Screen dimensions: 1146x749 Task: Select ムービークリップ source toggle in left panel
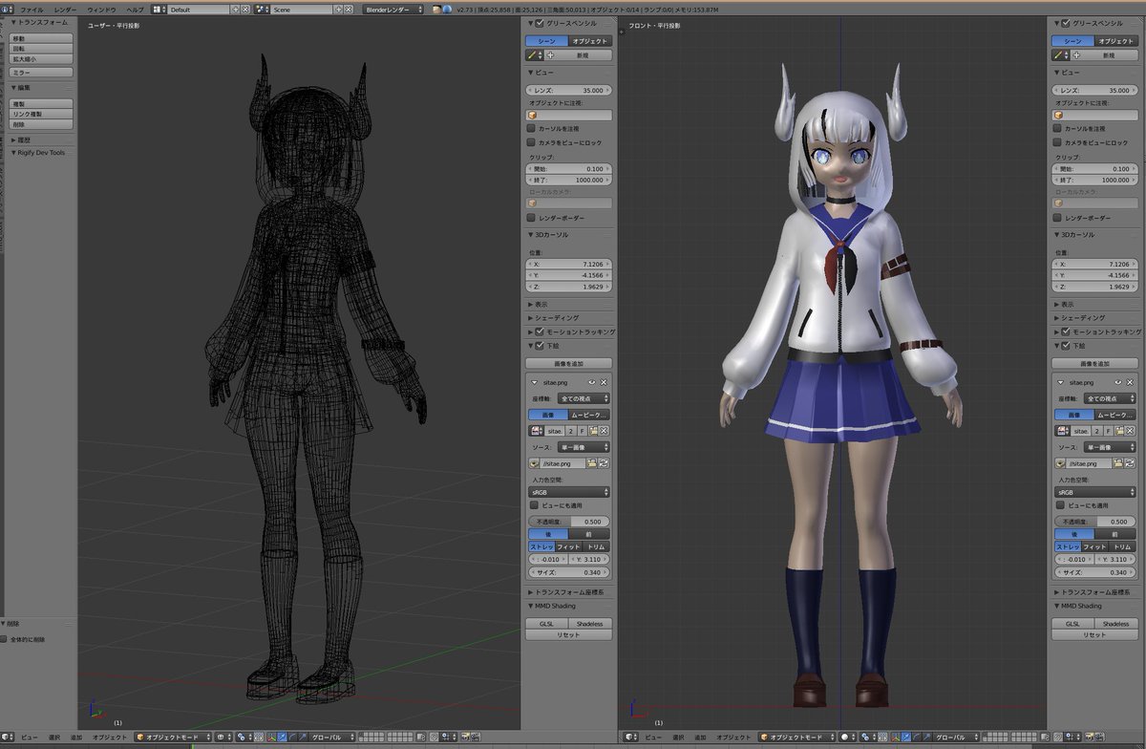[x=590, y=416]
